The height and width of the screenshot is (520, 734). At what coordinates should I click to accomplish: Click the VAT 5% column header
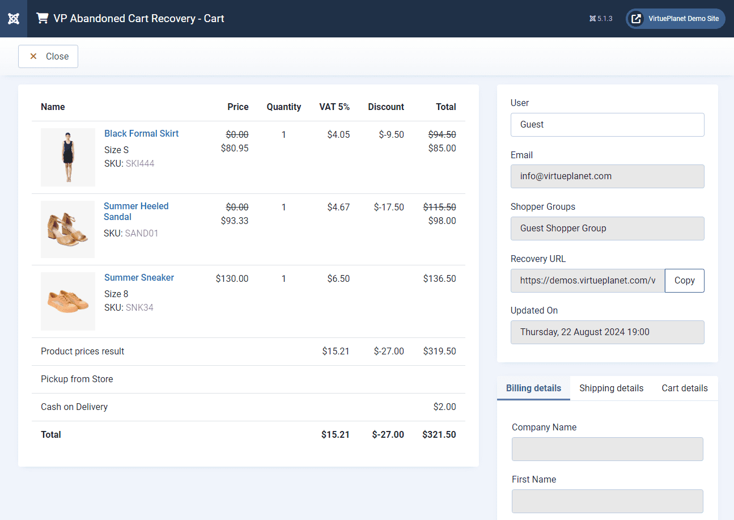point(334,107)
